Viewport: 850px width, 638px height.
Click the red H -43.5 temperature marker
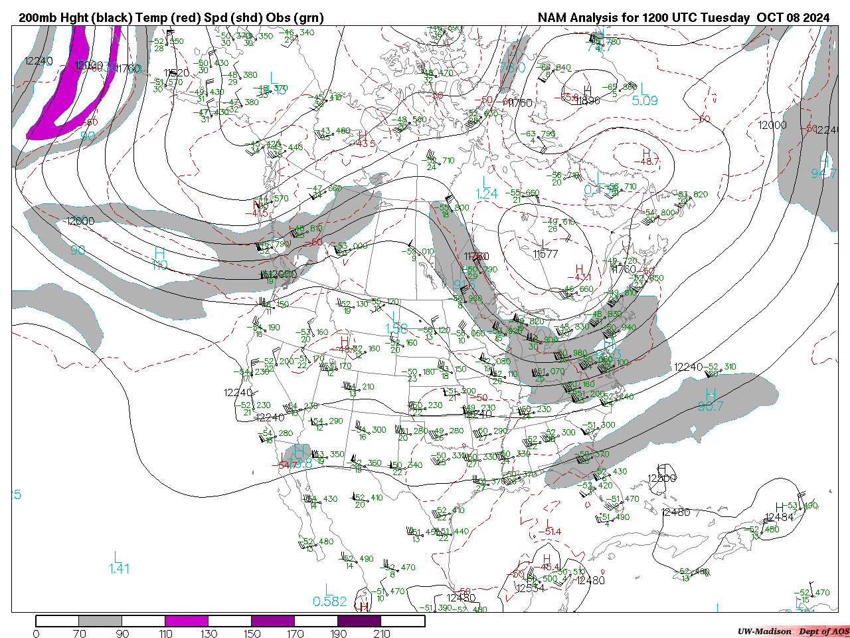pyautogui.click(x=362, y=139)
